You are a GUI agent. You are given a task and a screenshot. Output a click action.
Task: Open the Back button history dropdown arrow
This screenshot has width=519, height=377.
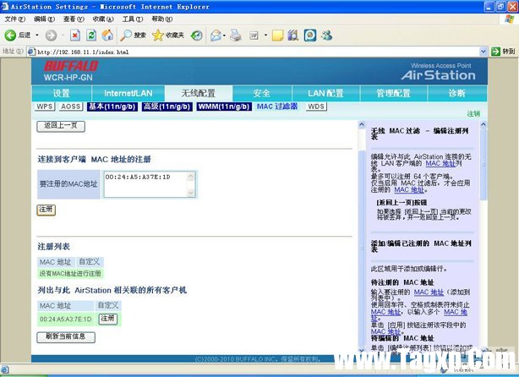[37, 36]
